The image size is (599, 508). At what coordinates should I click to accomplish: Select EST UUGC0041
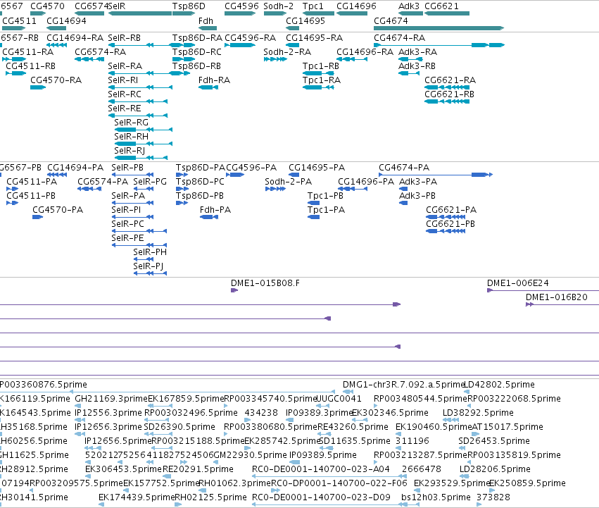coord(339,399)
